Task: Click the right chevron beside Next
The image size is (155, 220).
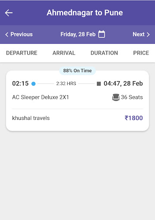Action: pyautogui.click(x=148, y=34)
